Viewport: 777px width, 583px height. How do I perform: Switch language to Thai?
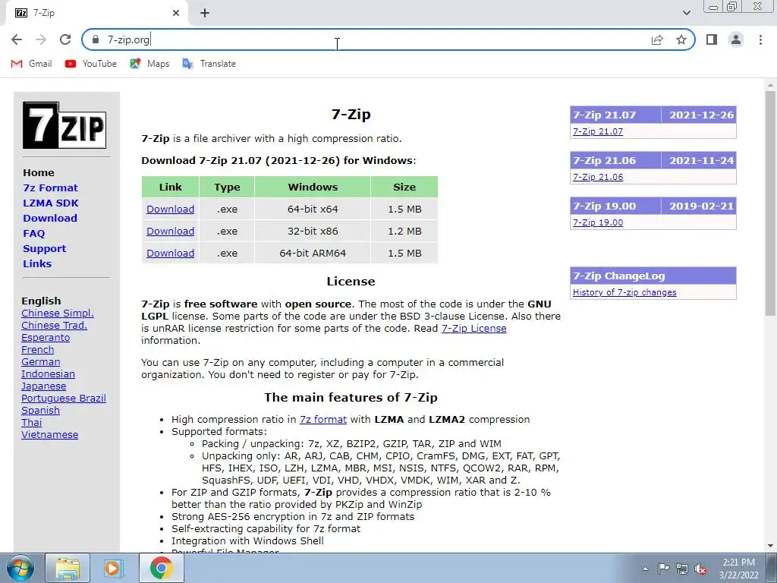(32, 422)
